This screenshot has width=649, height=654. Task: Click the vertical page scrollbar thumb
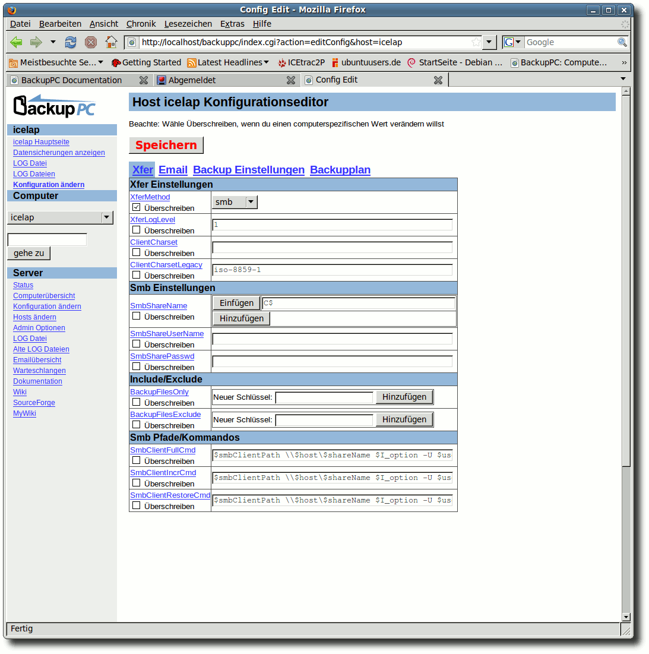click(626, 281)
